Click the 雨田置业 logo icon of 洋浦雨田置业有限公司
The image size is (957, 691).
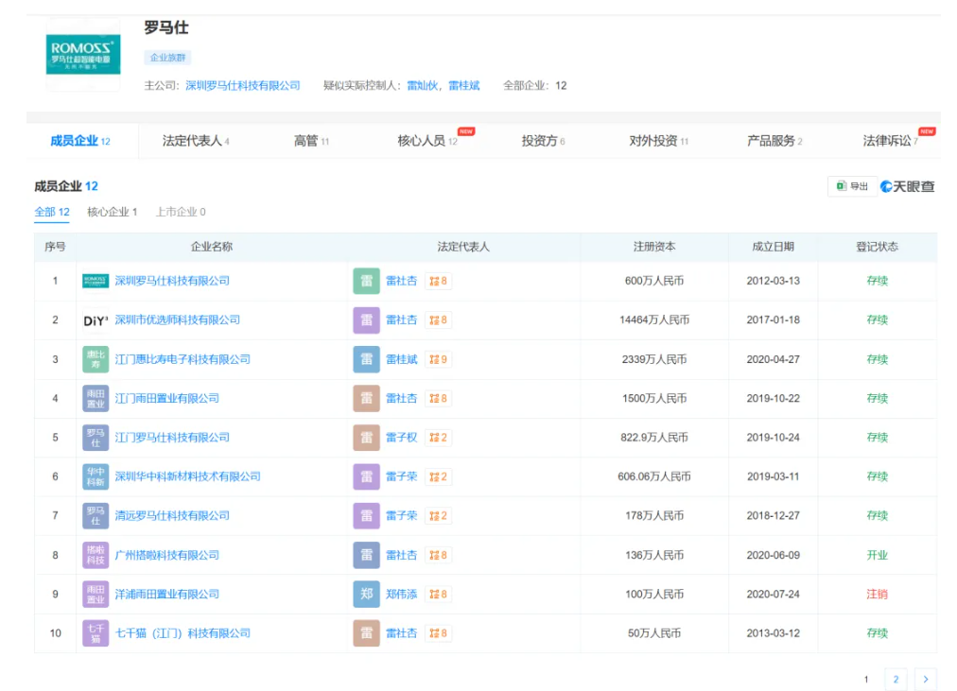(x=96, y=594)
